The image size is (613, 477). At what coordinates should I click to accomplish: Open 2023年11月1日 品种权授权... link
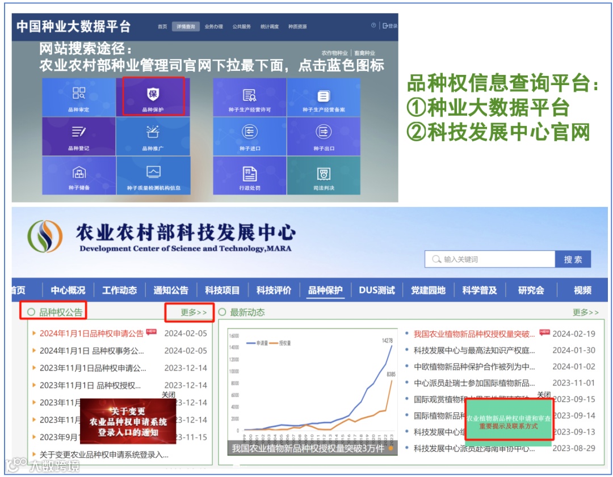coord(90,385)
